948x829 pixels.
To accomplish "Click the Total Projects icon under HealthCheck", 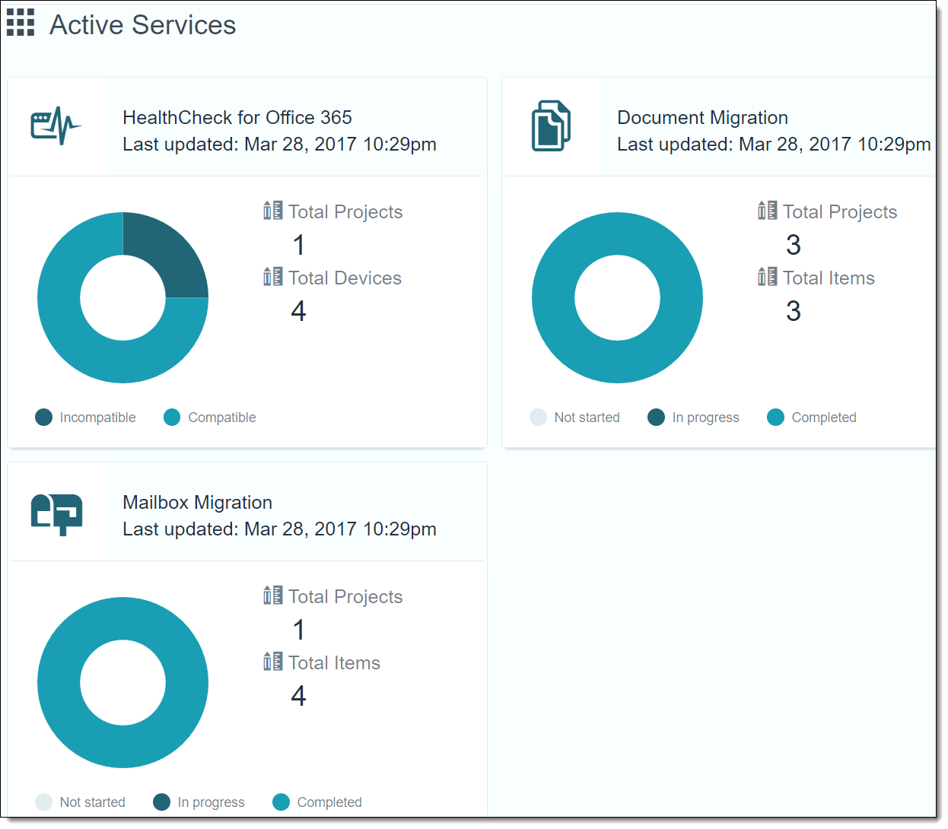I will (272, 211).
